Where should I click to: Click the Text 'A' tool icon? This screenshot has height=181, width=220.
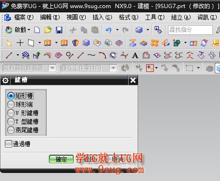coord(135,56)
